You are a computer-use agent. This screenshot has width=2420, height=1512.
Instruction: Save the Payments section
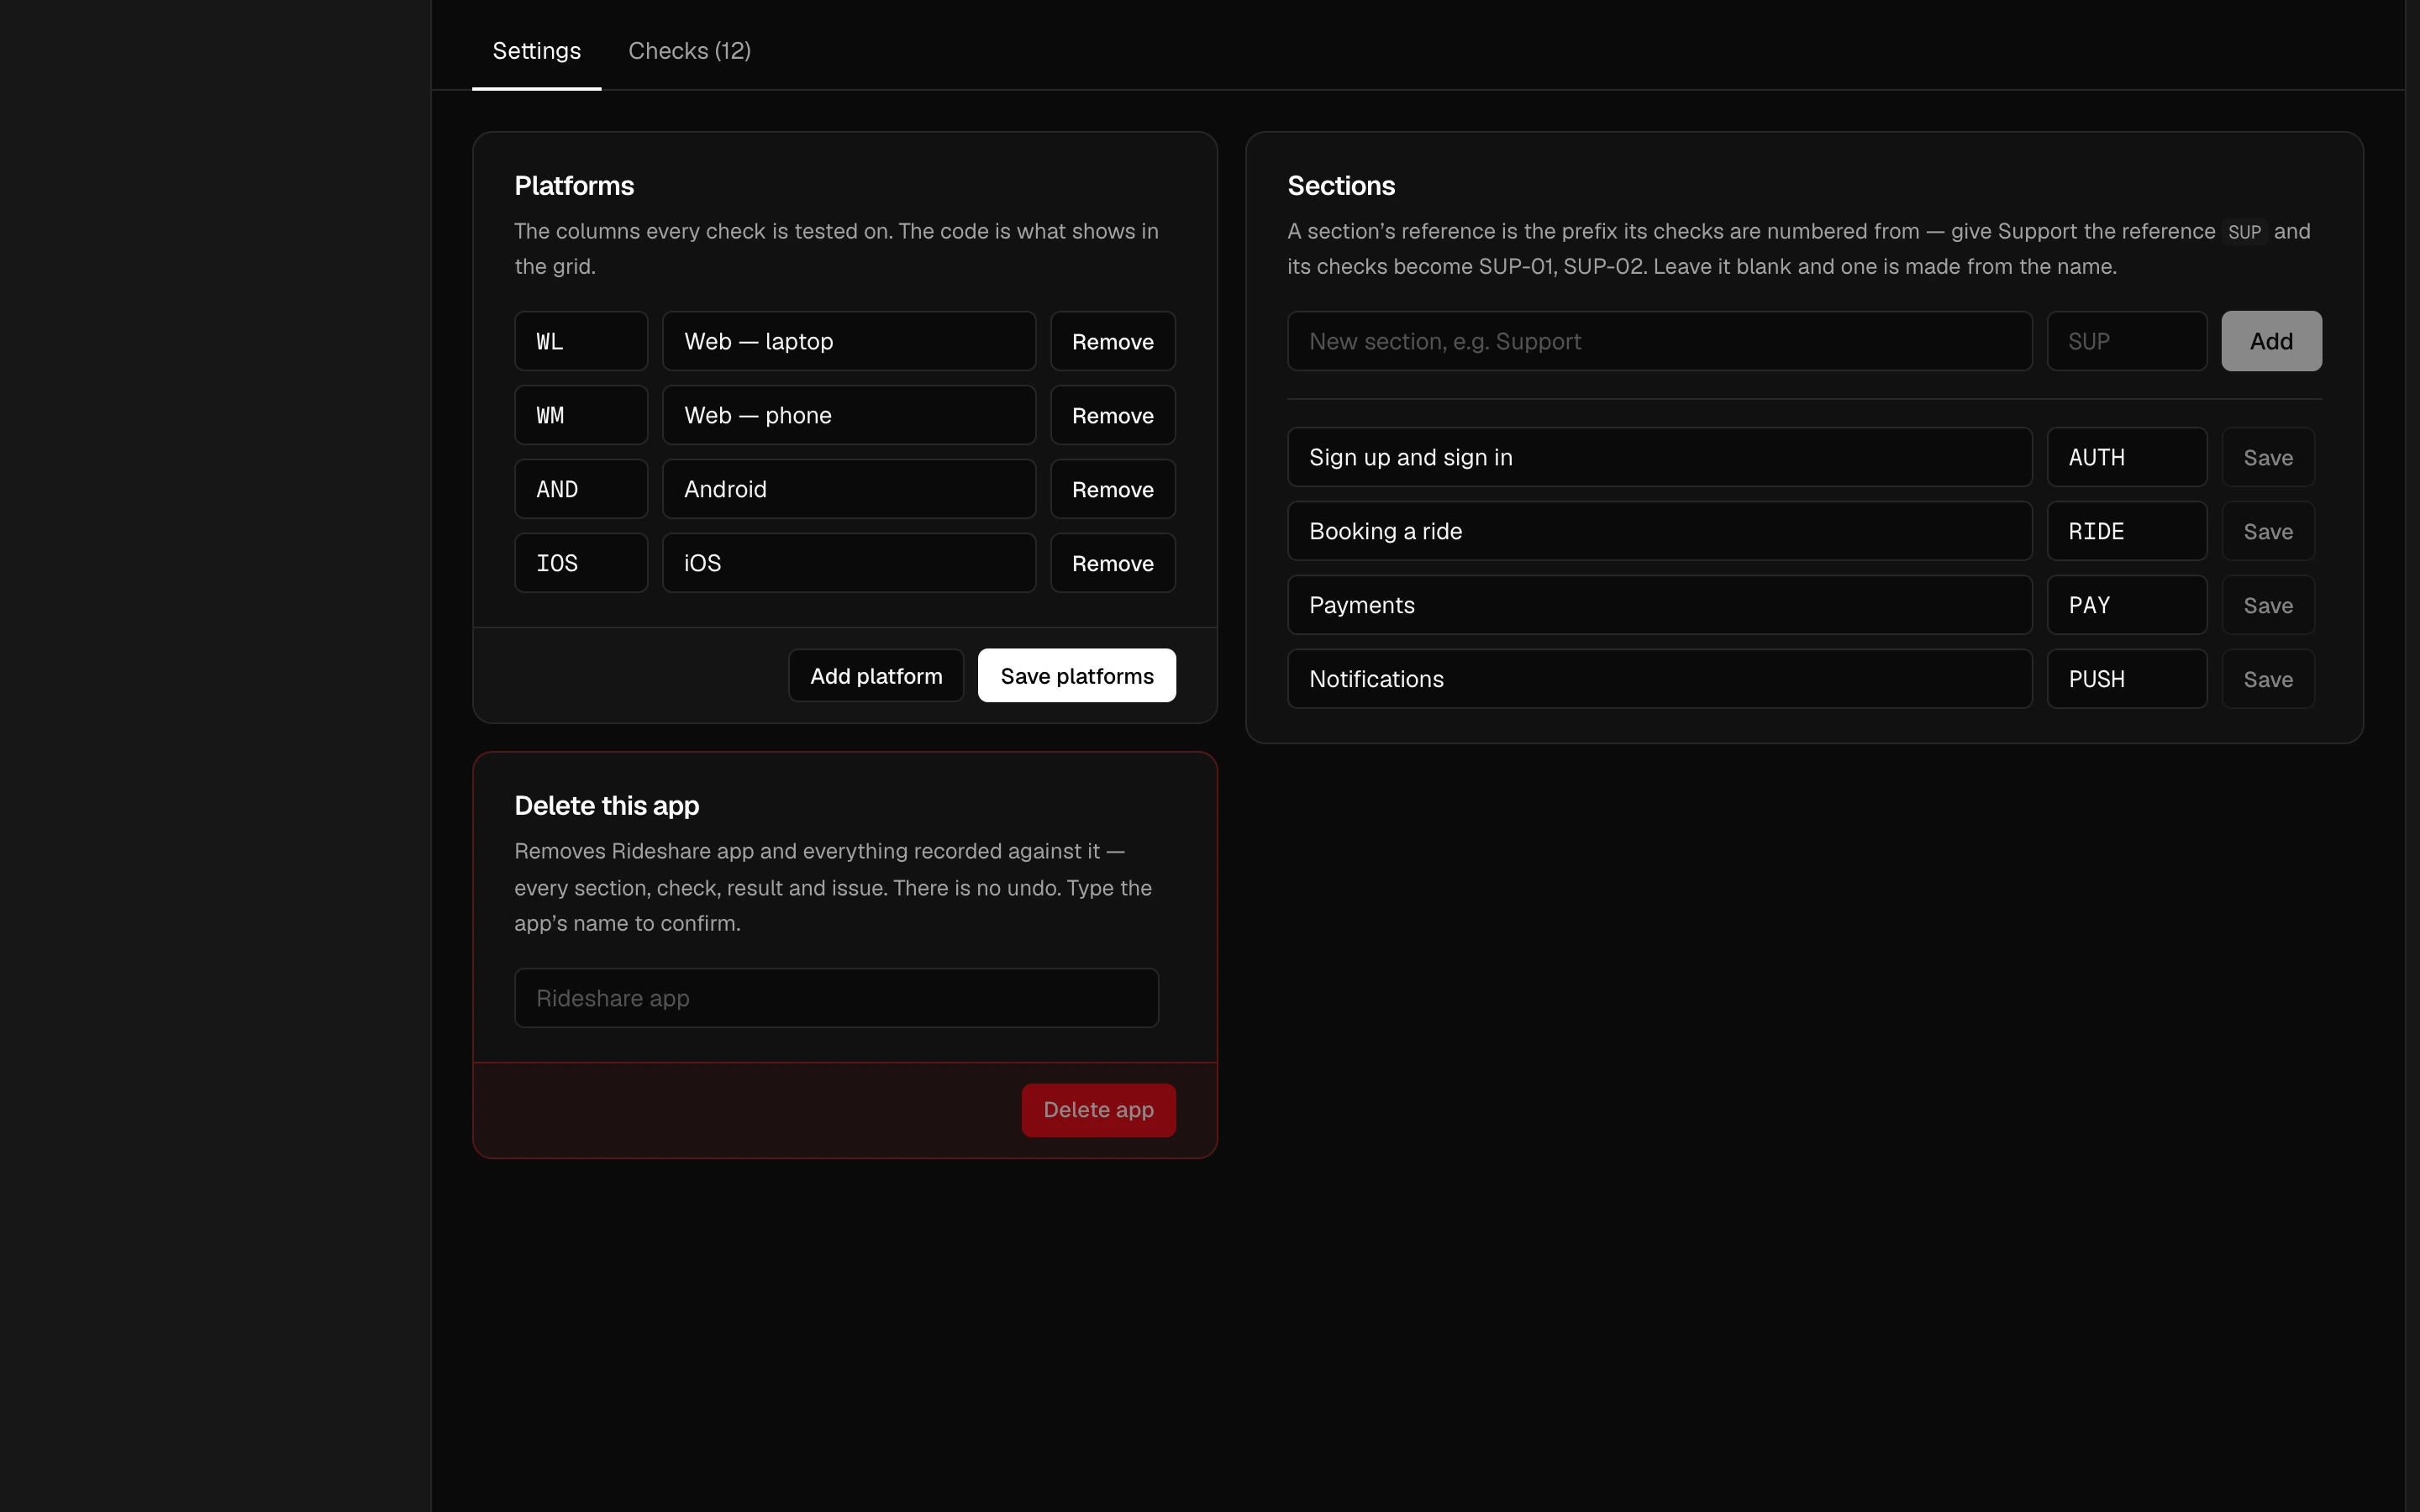(x=2268, y=605)
